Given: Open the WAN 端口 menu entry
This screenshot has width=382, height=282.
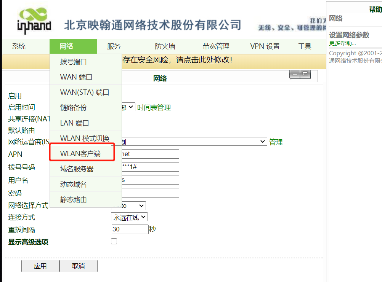Looking at the screenshot, I should (x=76, y=77).
